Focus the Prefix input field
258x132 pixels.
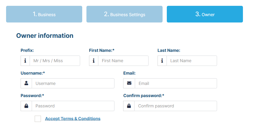pyautogui.click(x=55, y=61)
